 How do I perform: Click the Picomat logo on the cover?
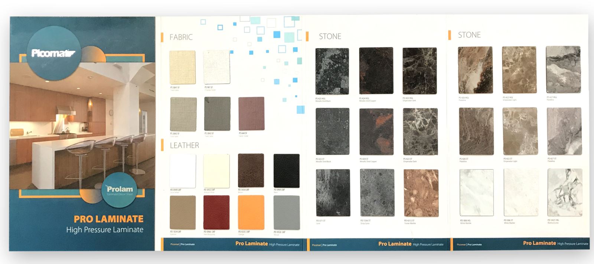click(x=53, y=53)
